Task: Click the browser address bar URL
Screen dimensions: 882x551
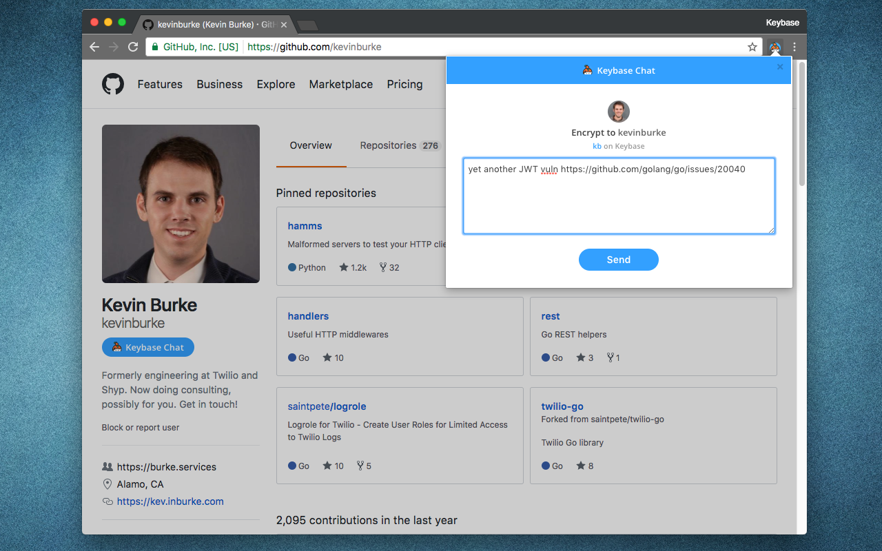Action: coord(314,47)
